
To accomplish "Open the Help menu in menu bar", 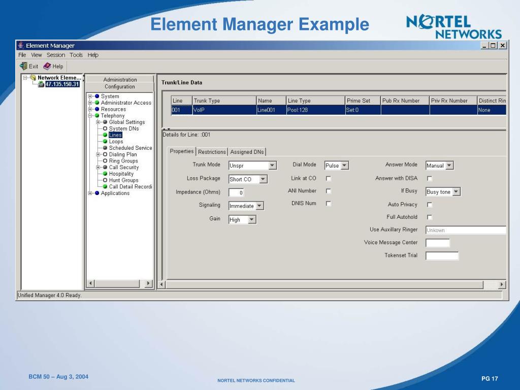I will coord(93,55).
